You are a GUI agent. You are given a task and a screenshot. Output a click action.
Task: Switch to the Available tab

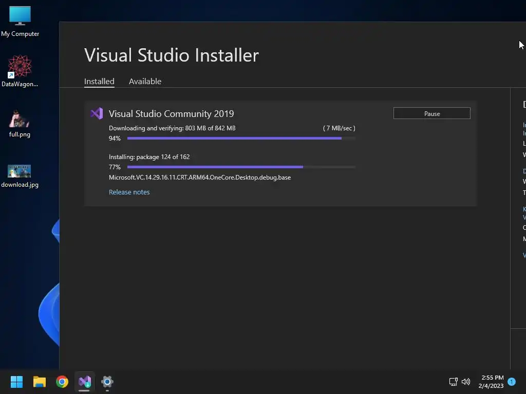coord(145,82)
